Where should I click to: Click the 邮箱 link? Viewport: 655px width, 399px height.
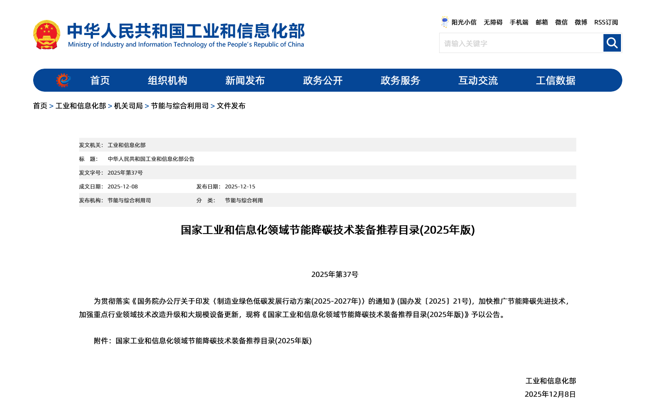(x=542, y=22)
